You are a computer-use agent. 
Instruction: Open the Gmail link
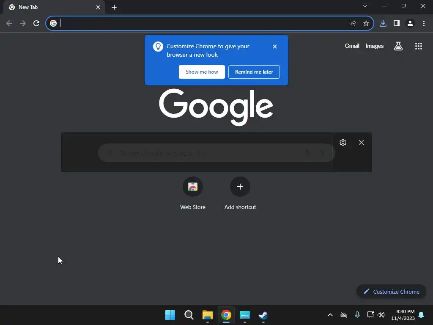coord(352,46)
